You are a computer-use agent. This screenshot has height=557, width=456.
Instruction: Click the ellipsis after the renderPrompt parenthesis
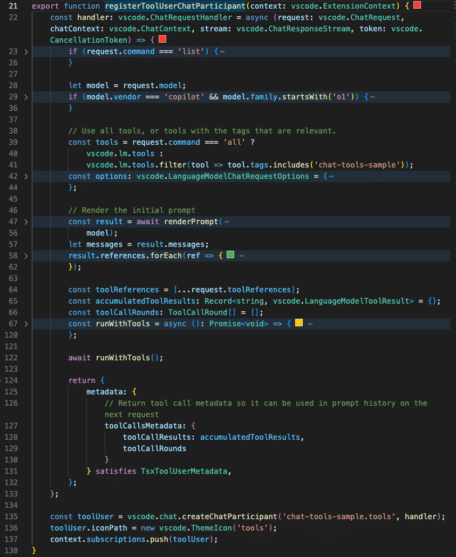click(227, 221)
